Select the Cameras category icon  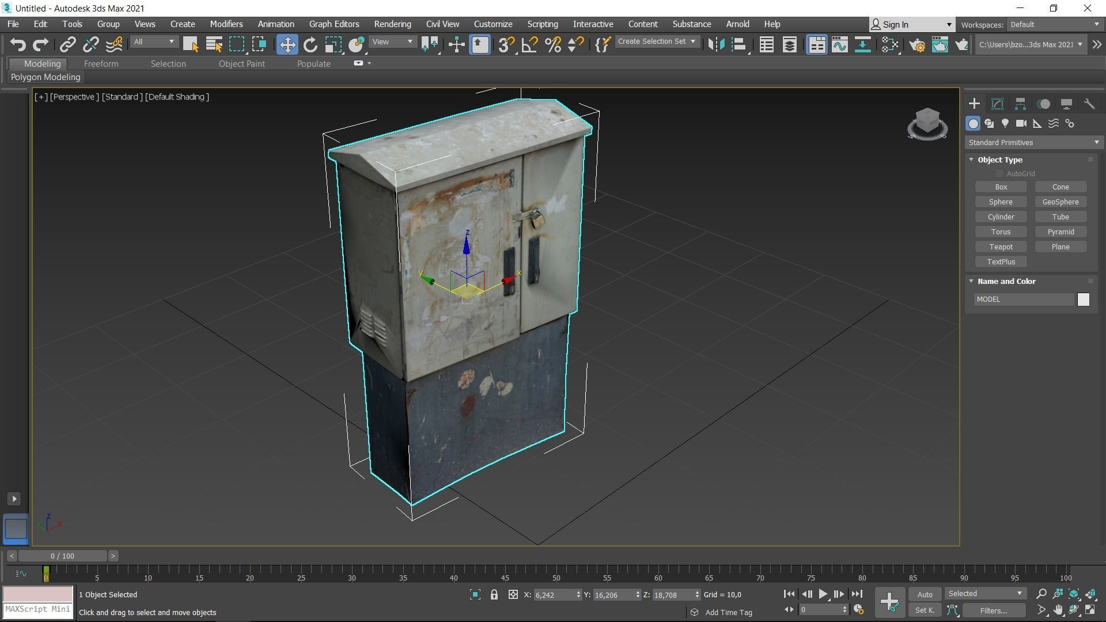pos(1021,123)
